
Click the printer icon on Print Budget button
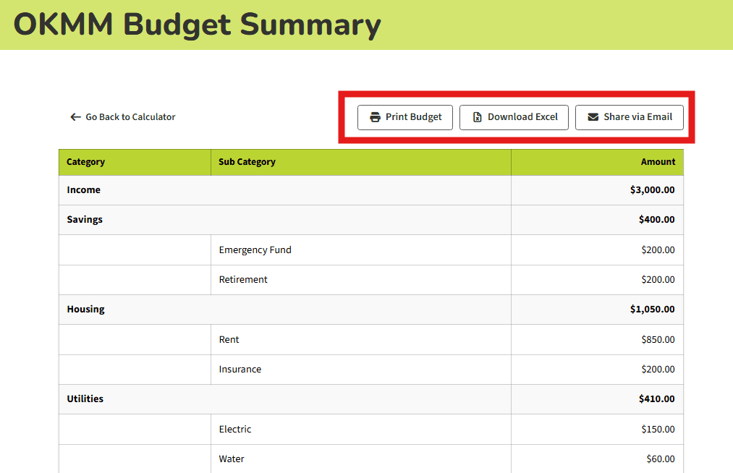click(374, 116)
